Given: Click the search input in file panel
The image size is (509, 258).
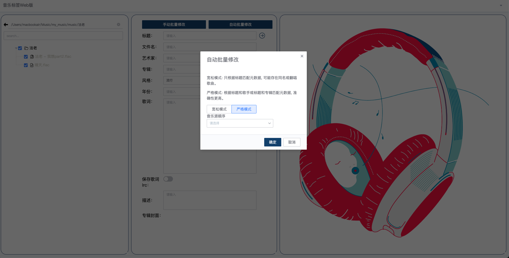Looking at the screenshot, I should click(x=63, y=36).
